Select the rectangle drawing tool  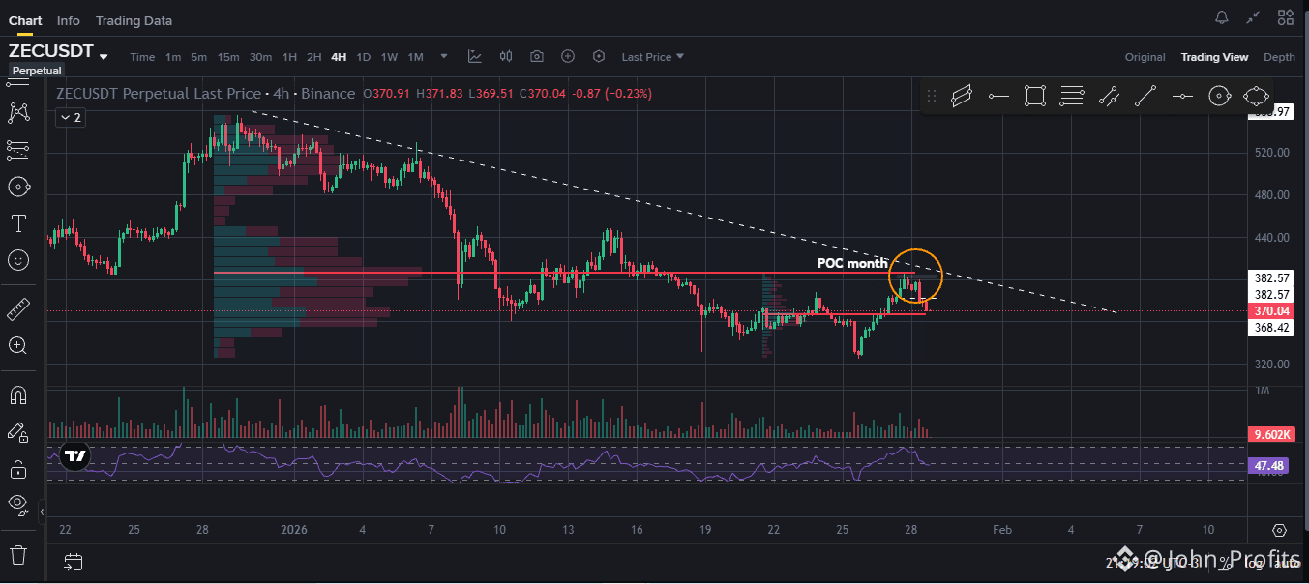point(1035,96)
